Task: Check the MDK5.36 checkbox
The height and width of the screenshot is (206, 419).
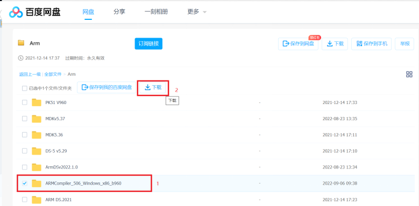Action: pos(24,135)
